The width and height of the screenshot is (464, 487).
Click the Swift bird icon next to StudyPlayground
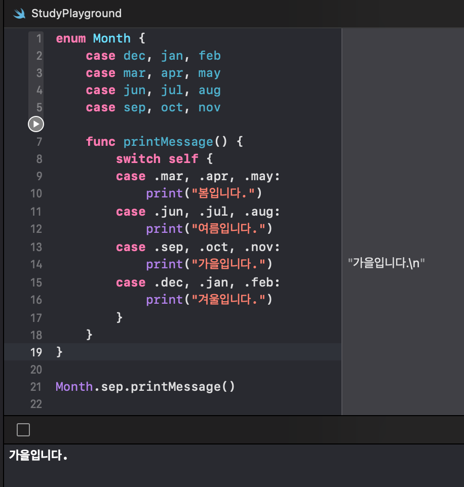pyautogui.click(x=19, y=14)
